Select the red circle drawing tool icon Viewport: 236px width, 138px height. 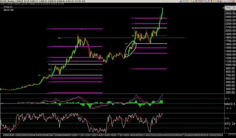coord(199,1)
